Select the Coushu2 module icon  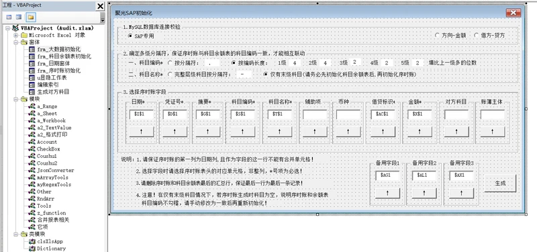(x=32, y=163)
